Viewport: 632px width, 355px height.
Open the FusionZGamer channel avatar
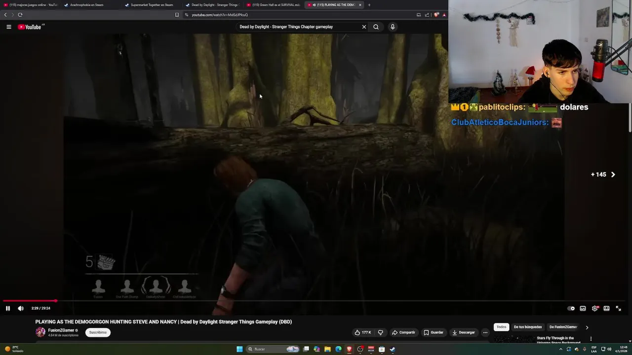(x=40, y=332)
